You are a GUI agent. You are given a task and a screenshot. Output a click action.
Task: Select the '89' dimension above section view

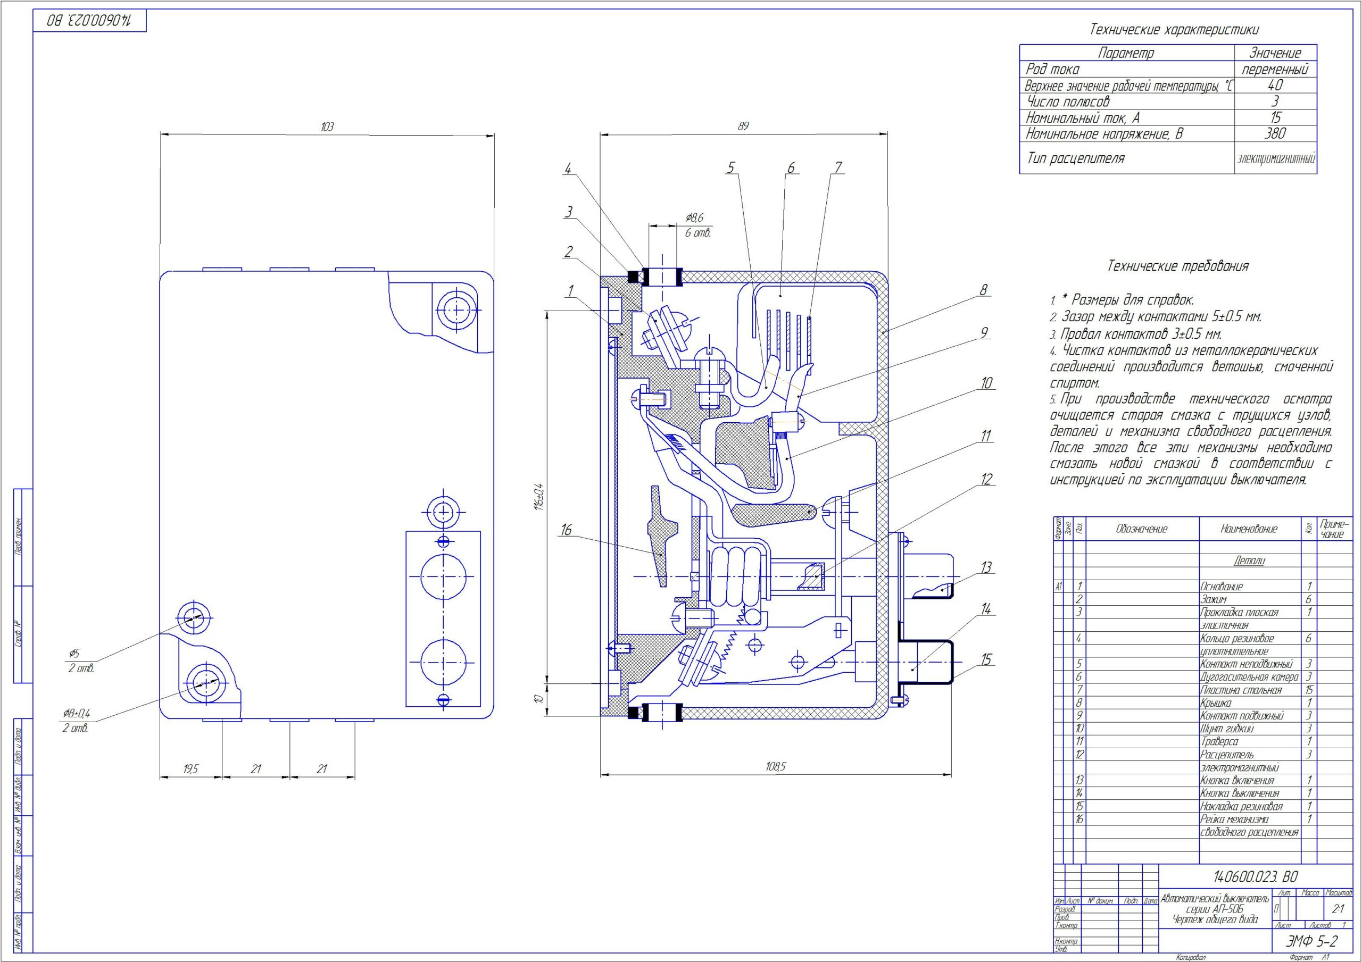click(x=743, y=126)
